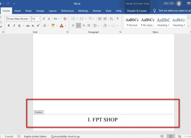Toggle Subscript formatting
Image resolution: width=191 pixels, height=138 pixels.
point(33,26)
